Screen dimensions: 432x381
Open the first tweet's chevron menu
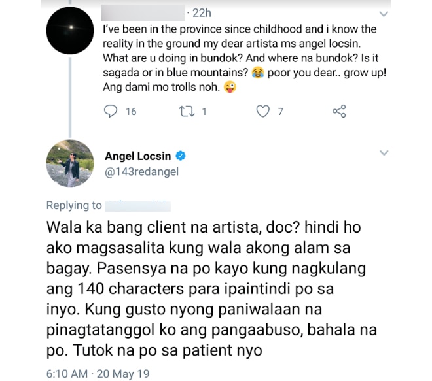pyautogui.click(x=384, y=14)
